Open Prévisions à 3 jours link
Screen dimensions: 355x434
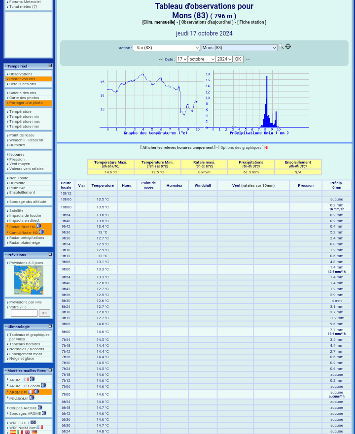(26, 263)
